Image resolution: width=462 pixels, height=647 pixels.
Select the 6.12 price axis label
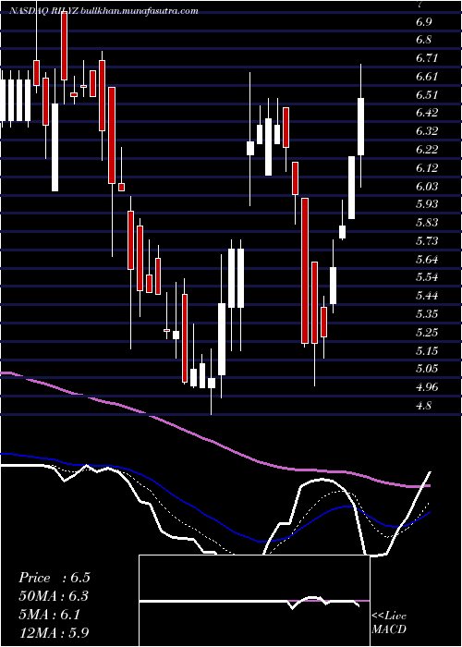click(x=426, y=168)
